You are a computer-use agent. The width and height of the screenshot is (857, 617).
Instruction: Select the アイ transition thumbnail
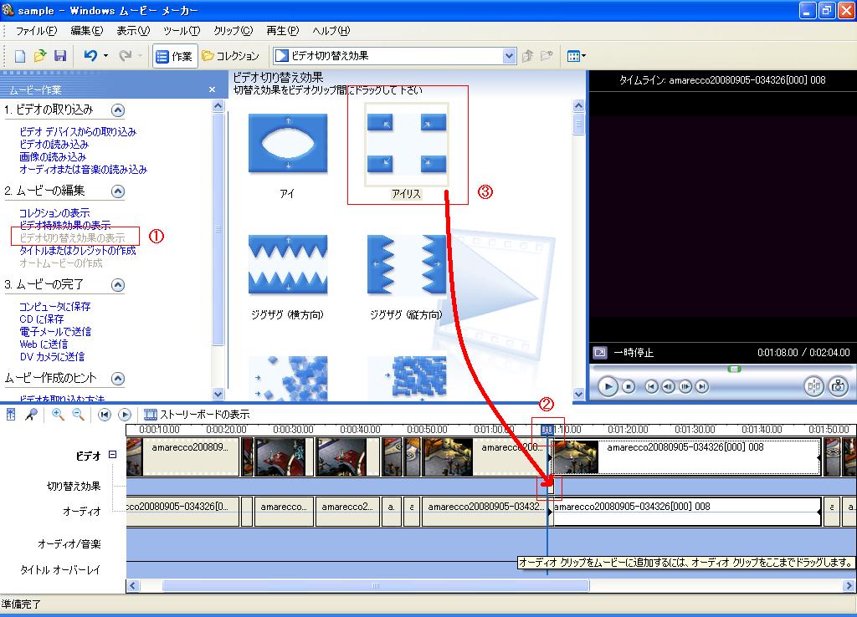288,143
